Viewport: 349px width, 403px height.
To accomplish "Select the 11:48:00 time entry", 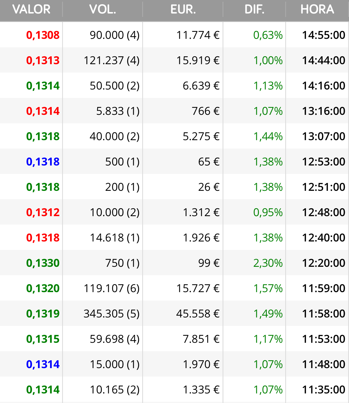I will [323, 364].
